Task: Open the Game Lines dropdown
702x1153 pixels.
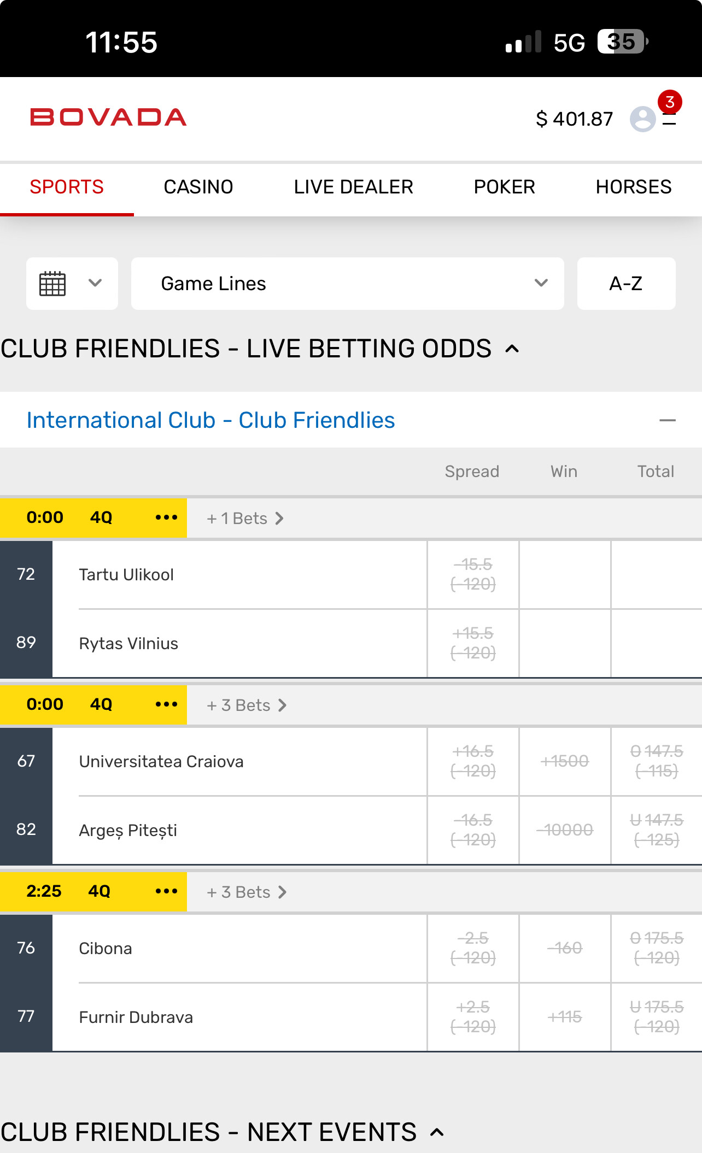Action: 347,284
